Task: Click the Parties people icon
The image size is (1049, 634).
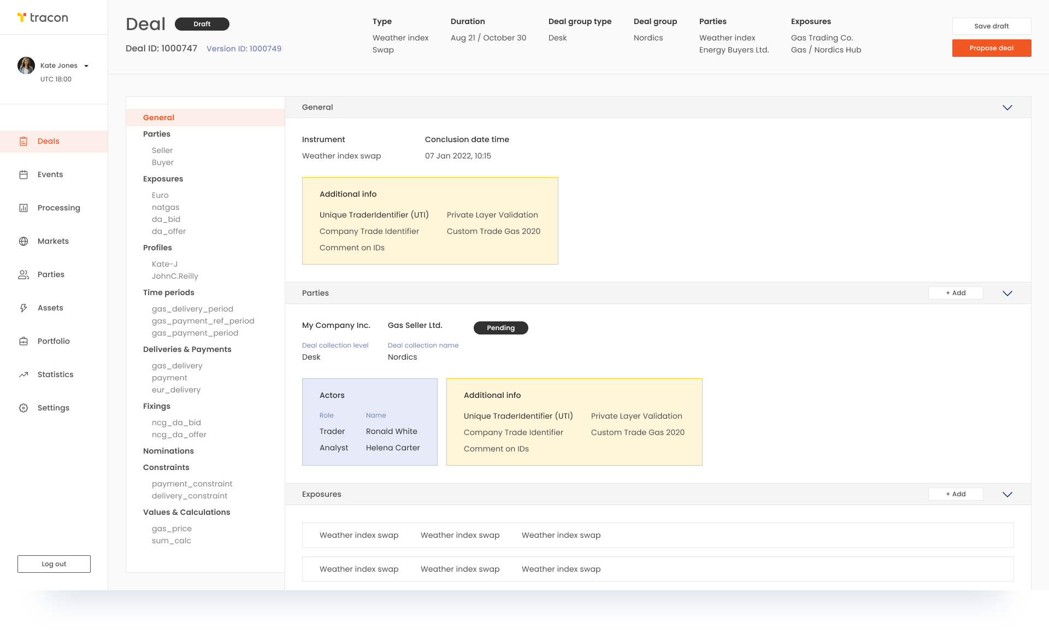Action: [x=23, y=275]
